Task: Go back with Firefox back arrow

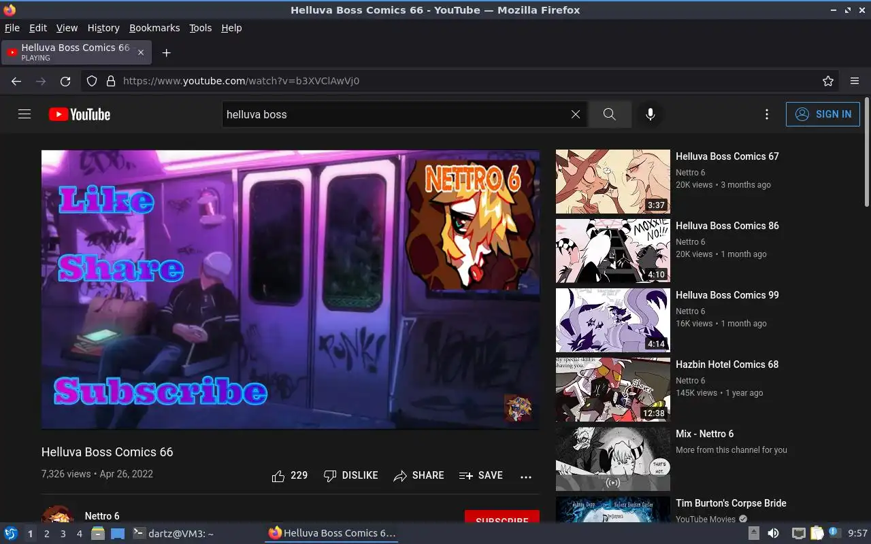Action: point(16,81)
